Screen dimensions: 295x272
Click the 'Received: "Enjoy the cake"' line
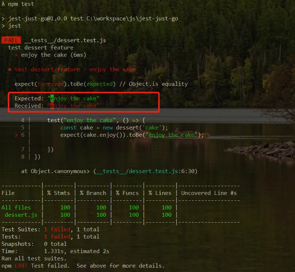click(x=57, y=106)
